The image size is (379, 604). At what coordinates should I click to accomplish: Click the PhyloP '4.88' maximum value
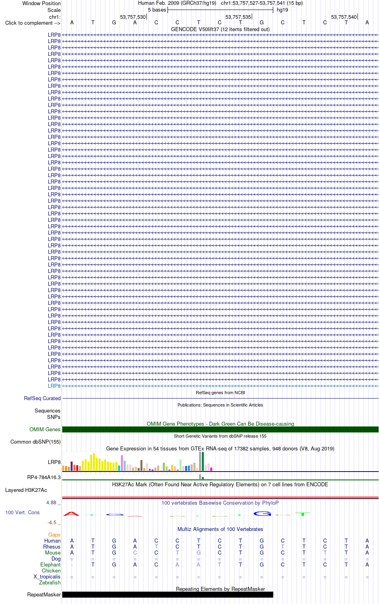click(51, 503)
